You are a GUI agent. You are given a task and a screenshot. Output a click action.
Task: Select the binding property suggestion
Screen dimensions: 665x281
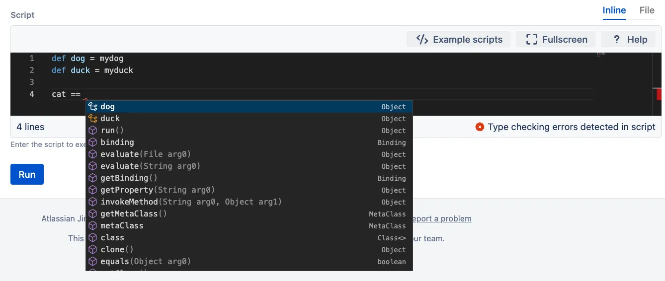[249, 142]
